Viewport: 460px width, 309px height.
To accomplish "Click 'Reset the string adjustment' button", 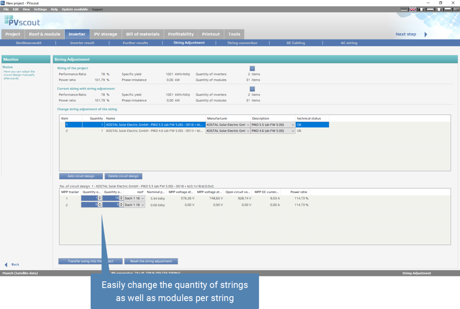I will coord(151,261).
